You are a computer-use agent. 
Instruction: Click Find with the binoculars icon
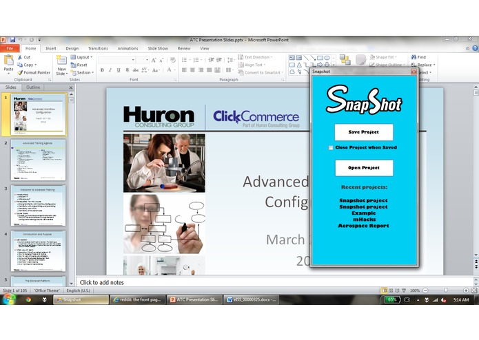pos(418,57)
